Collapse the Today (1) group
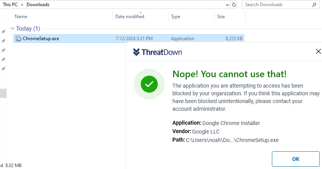322x169 pixels. pyautogui.click(x=12, y=29)
